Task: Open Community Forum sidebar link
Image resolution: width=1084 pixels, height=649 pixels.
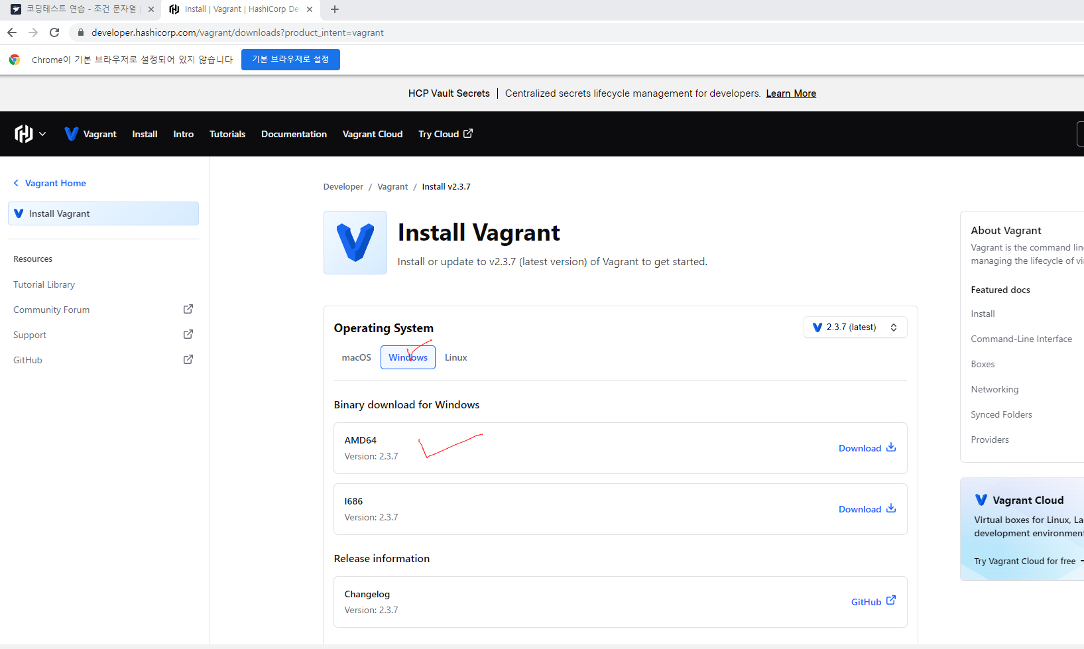Action: coord(51,310)
